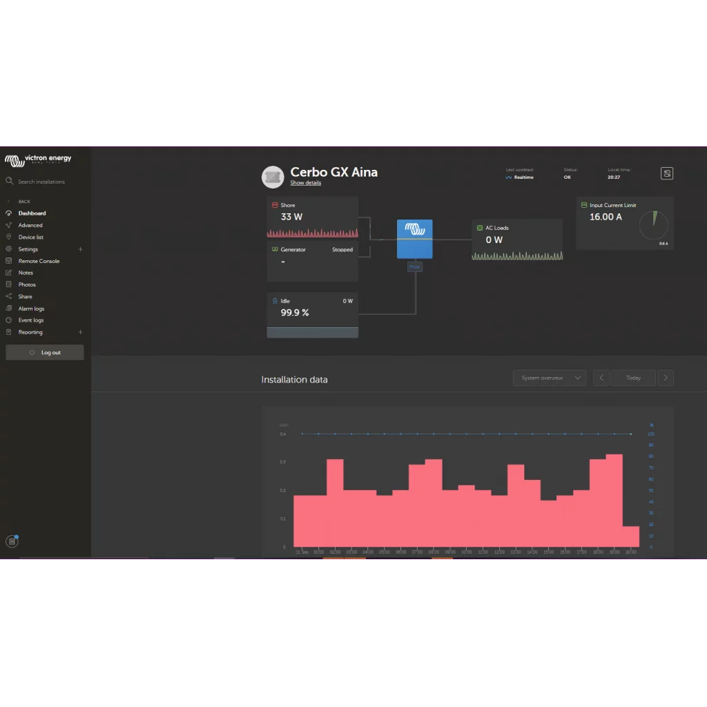Screen dimensions: 707x707
Task: Go to previous day with left chevron
Action: click(x=601, y=378)
